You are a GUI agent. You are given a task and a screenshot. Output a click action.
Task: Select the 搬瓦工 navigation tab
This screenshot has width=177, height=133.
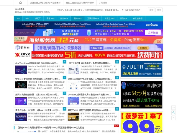pos(38,18)
